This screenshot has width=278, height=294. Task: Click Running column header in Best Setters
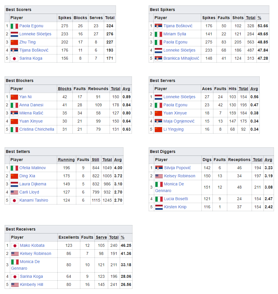point(66,160)
